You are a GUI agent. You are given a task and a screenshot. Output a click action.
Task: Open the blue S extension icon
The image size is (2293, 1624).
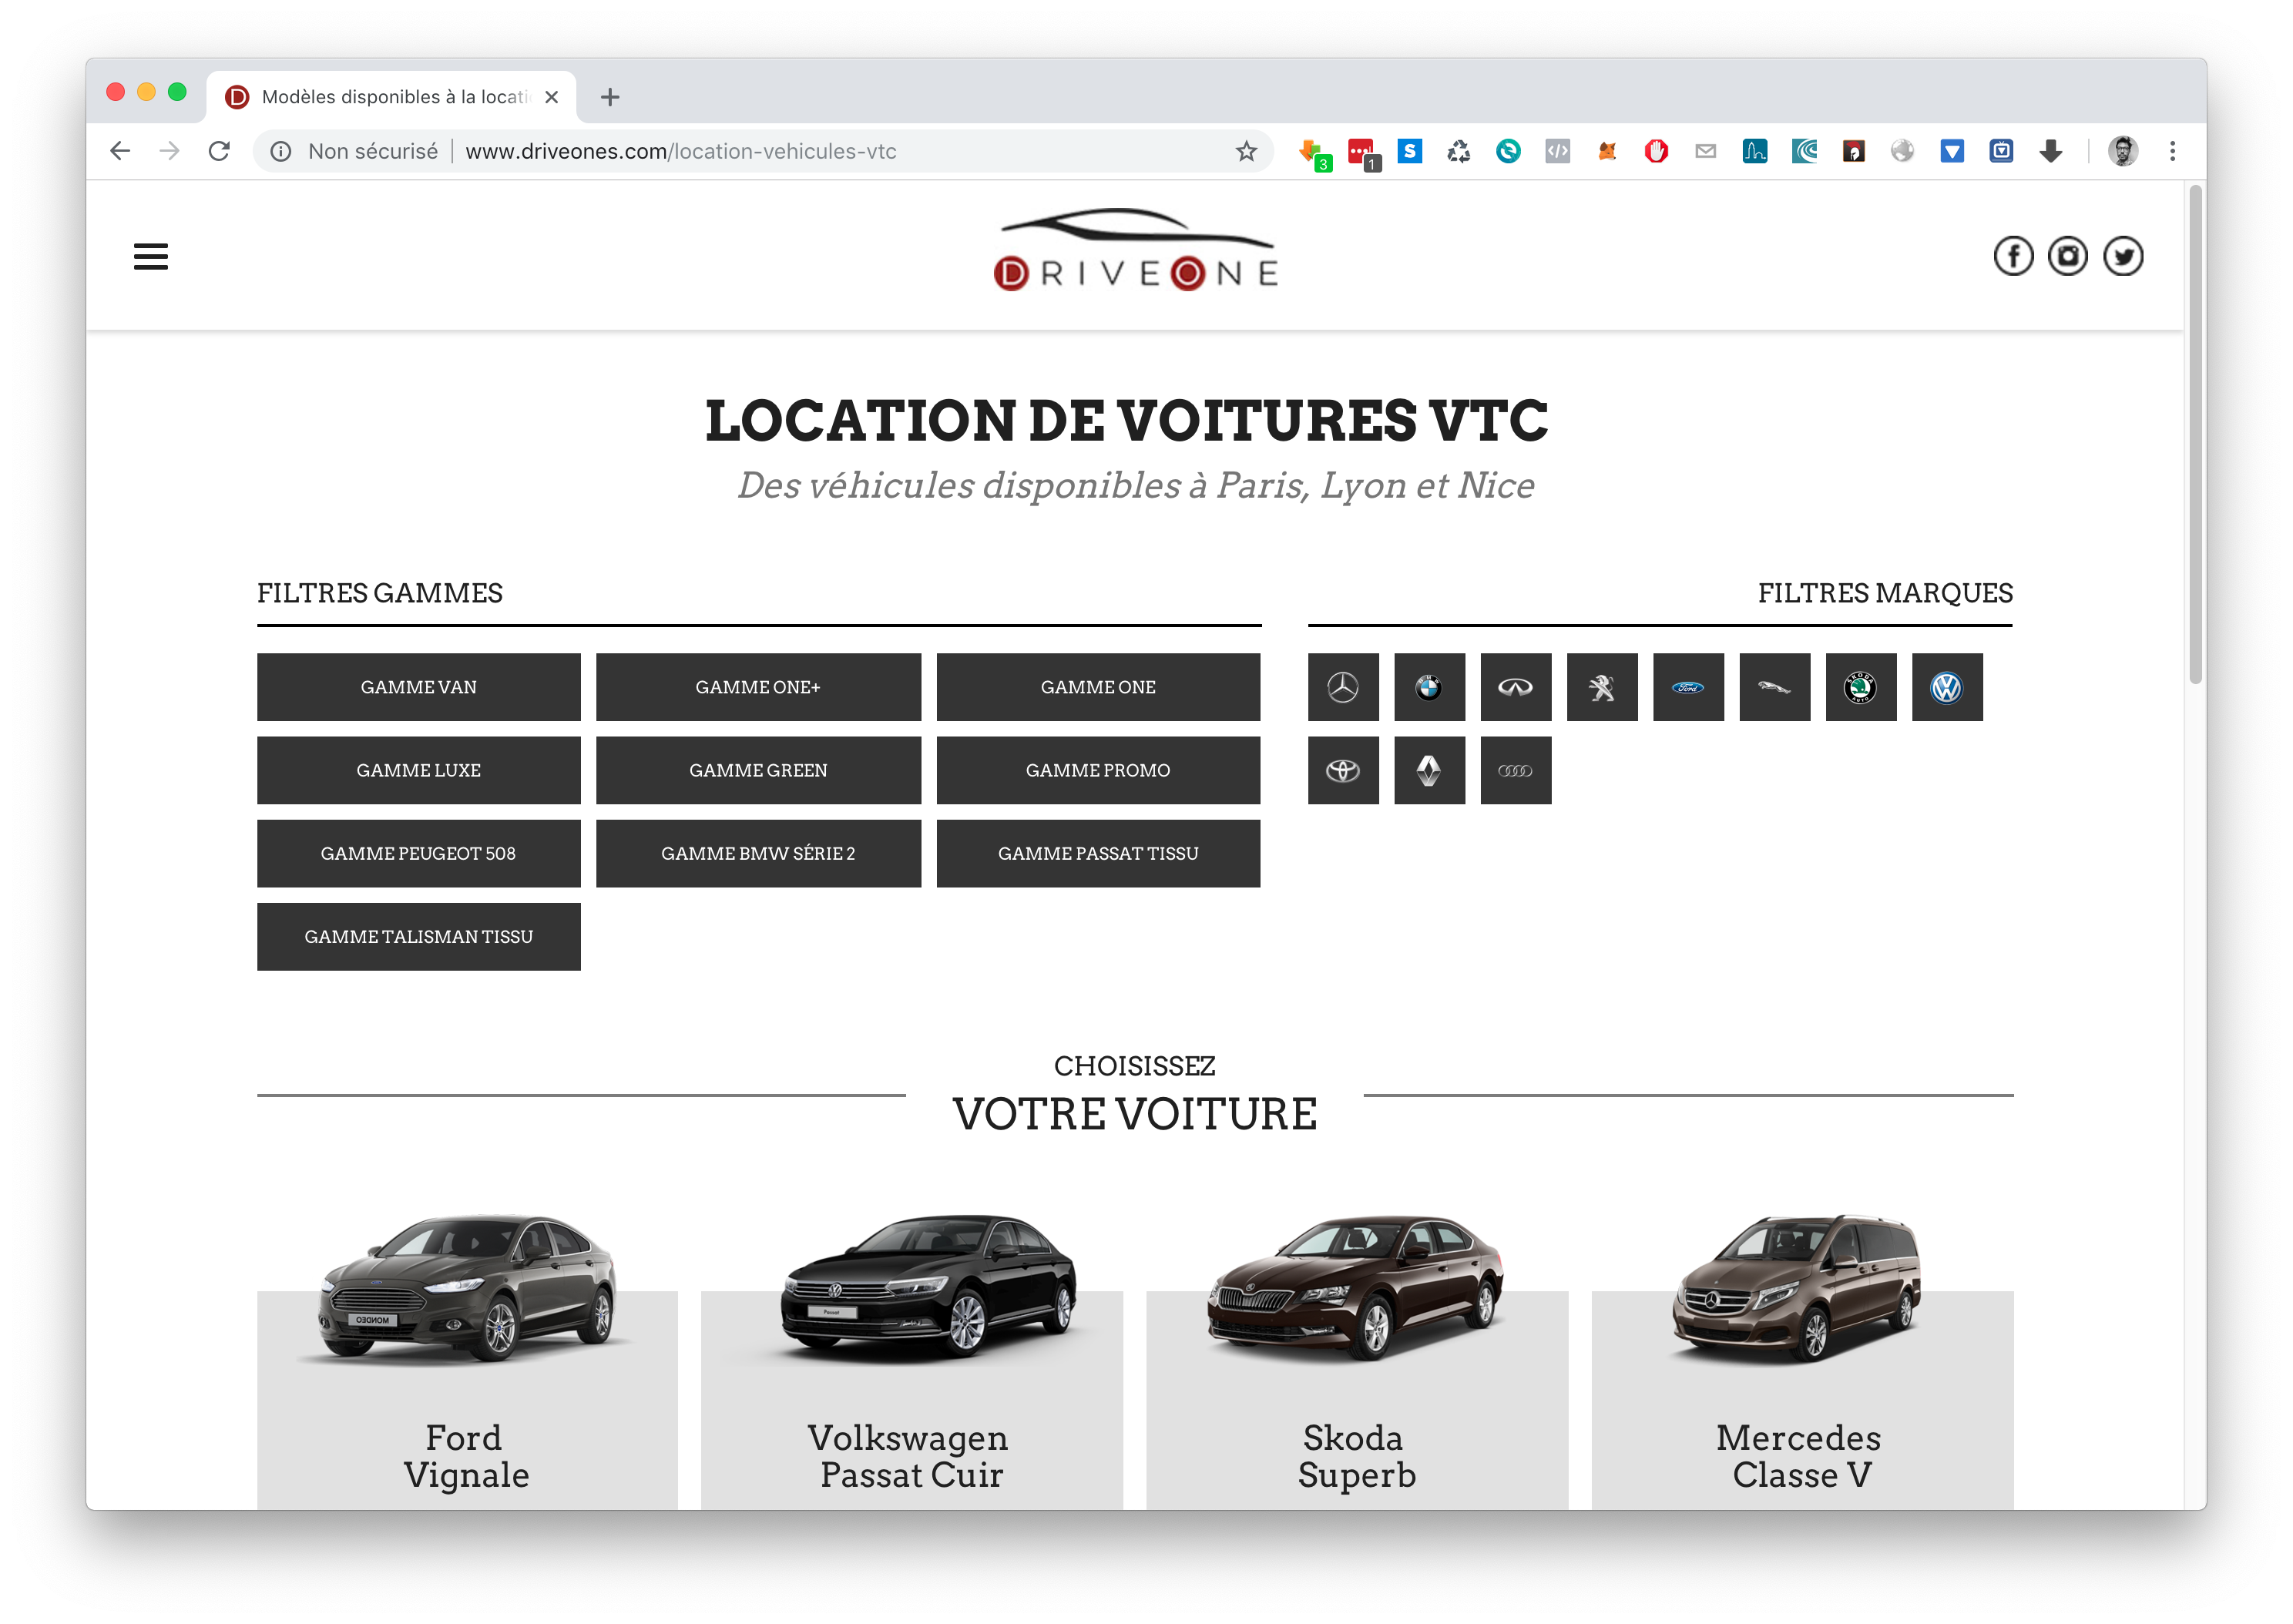pyautogui.click(x=1409, y=151)
